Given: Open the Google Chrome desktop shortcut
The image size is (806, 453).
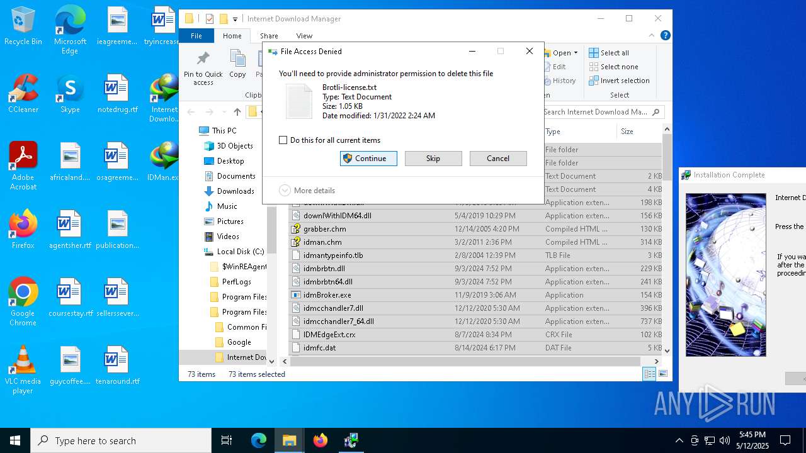Looking at the screenshot, I should pyautogui.click(x=23, y=302).
